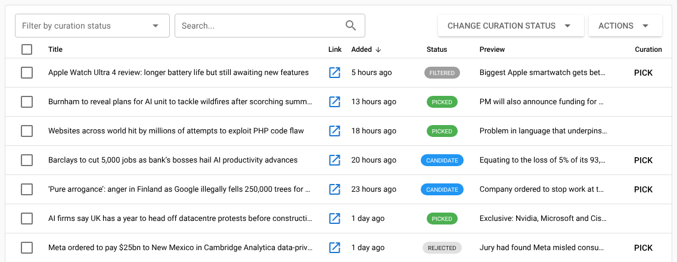Open external link for Barclays job cuts article
This screenshot has height=262, width=677.
tap(334, 160)
